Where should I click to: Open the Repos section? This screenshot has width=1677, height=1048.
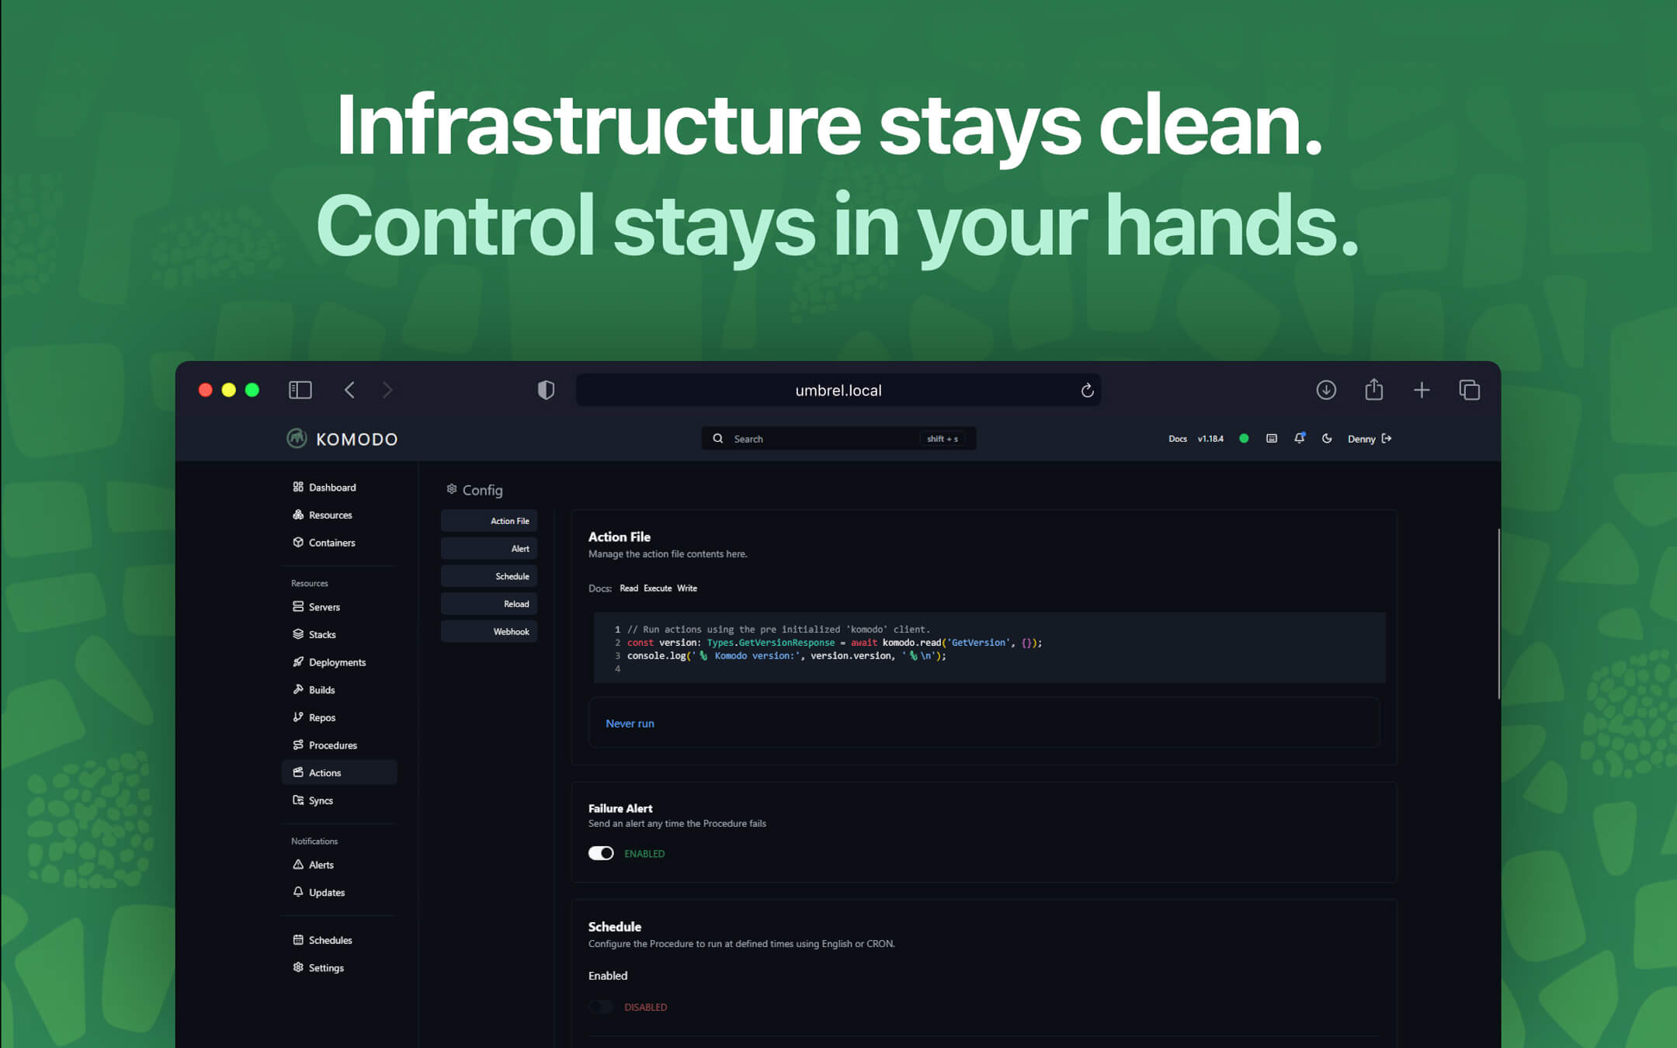coord(299,717)
